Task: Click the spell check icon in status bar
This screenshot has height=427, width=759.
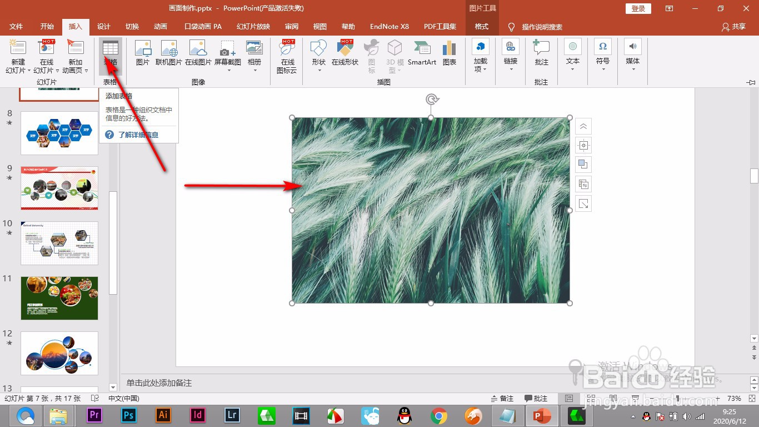Action: click(x=95, y=399)
